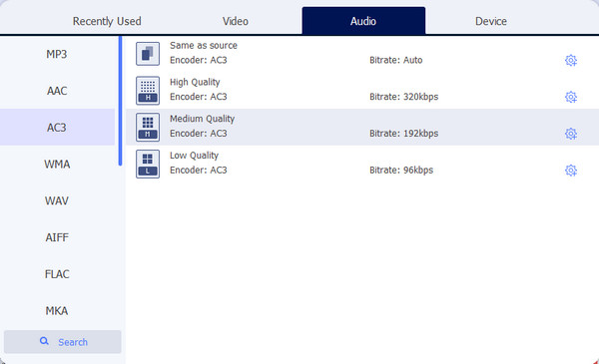Switch to the Video tab
599x364 pixels.
point(236,21)
